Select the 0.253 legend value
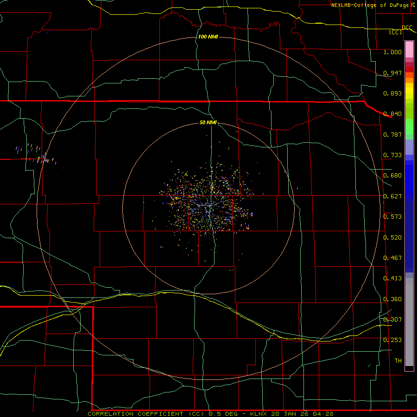 point(392,340)
